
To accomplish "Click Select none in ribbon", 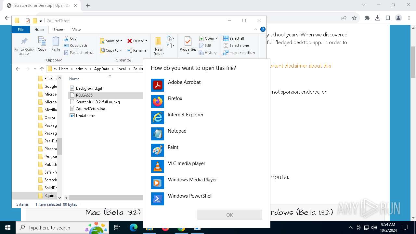I will tap(236, 45).
